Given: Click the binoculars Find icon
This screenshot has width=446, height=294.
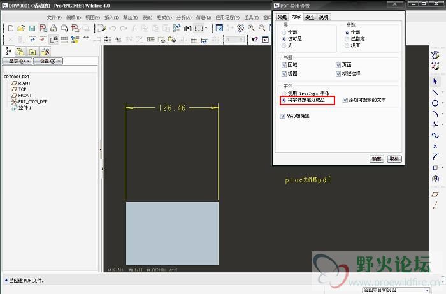Looking at the screenshot, I should click(187, 28).
